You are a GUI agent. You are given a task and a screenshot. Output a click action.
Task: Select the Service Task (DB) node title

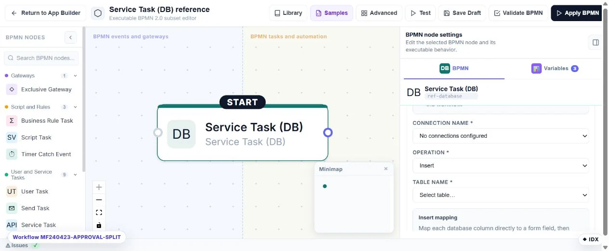coord(254,127)
